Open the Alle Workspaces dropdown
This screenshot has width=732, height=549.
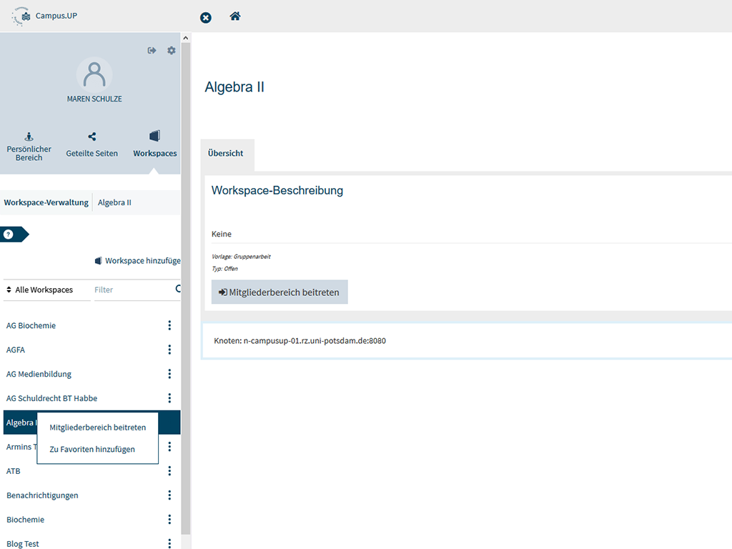pos(40,290)
